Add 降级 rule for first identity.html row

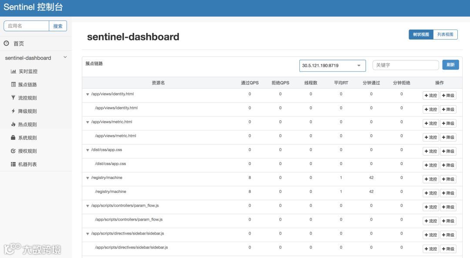tap(448, 96)
